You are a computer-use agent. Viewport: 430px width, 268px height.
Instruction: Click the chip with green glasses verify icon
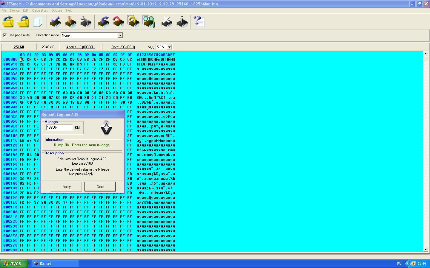click(x=148, y=22)
